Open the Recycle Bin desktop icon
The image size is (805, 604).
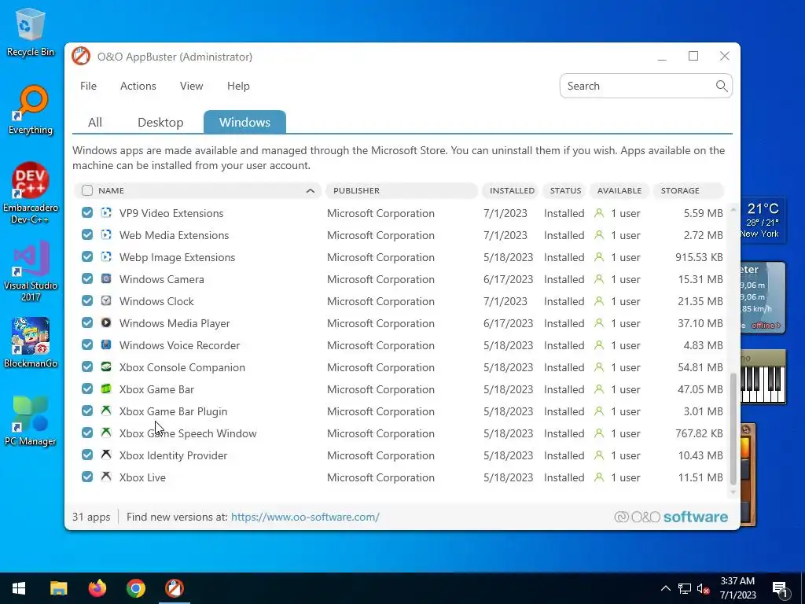pos(31,31)
